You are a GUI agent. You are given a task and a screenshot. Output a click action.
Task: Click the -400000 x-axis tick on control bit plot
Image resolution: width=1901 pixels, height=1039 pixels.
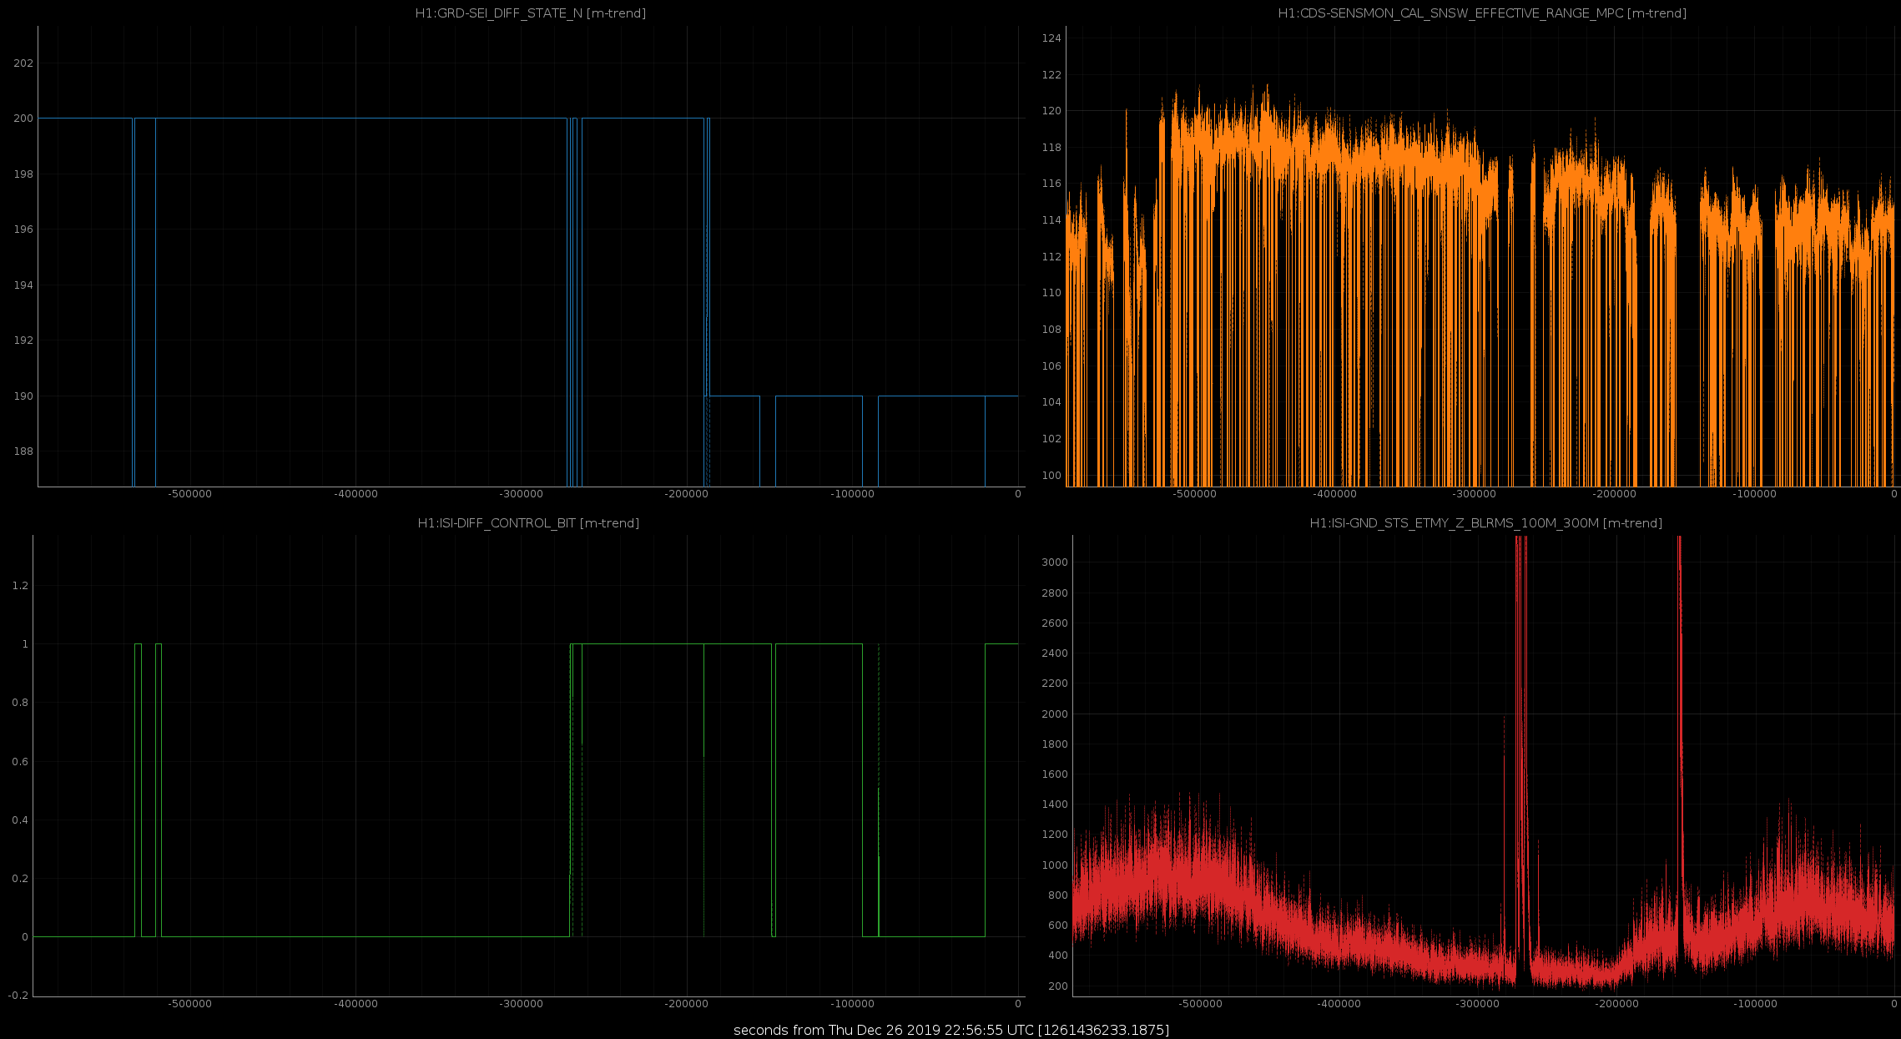click(x=355, y=1004)
